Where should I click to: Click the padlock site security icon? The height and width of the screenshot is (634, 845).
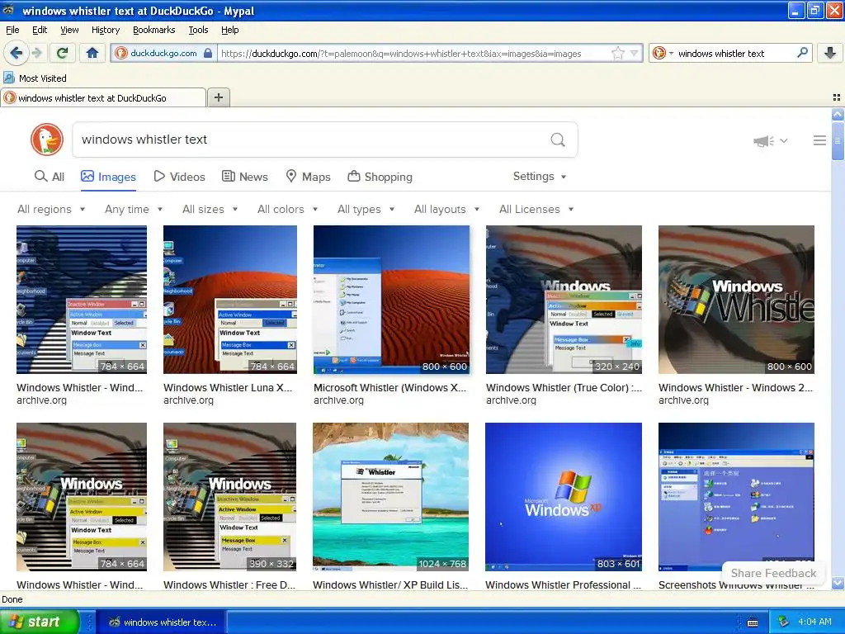tap(207, 54)
